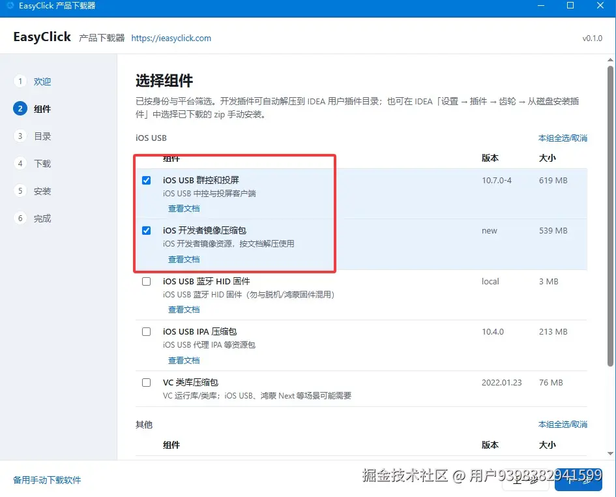This screenshot has width=616, height=497.
Task: Click size value 539 MB
Action: 553,231
